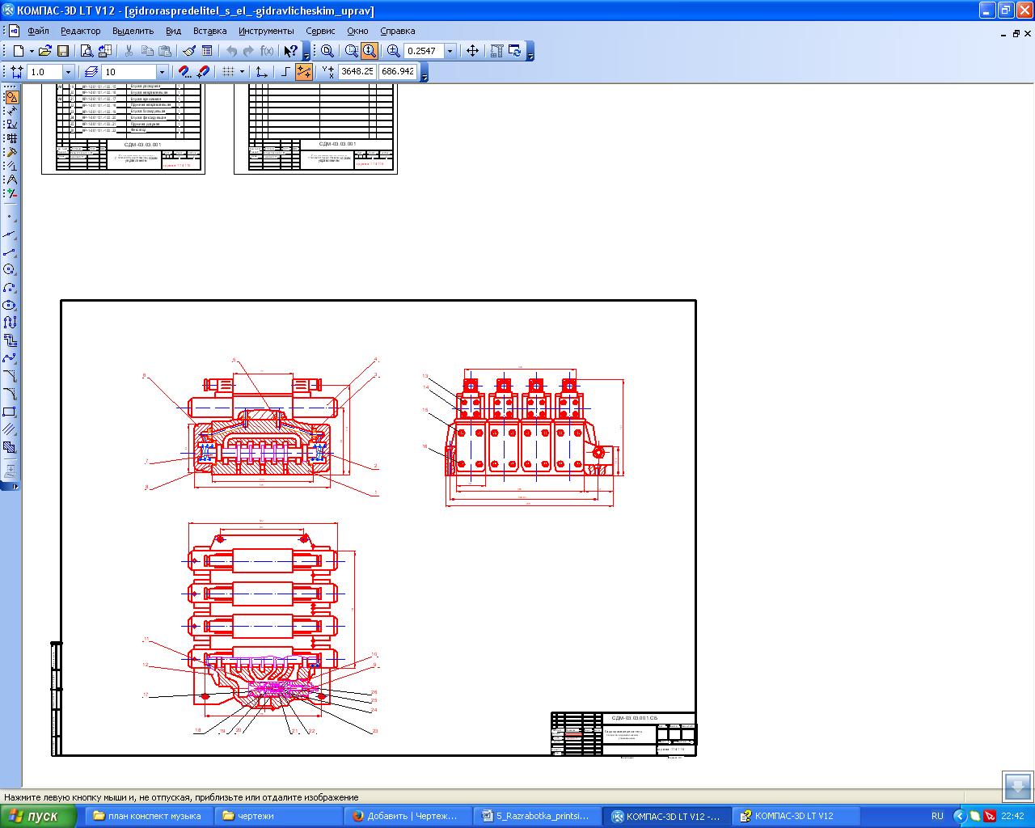Click the Cut scissors icon
Image resolution: width=1035 pixels, height=828 pixels.
(129, 51)
